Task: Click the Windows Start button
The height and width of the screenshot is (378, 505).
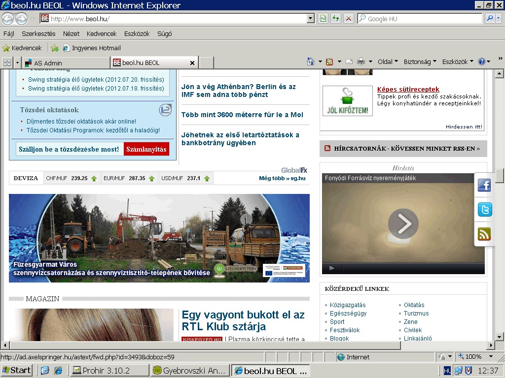Action: click(16, 370)
